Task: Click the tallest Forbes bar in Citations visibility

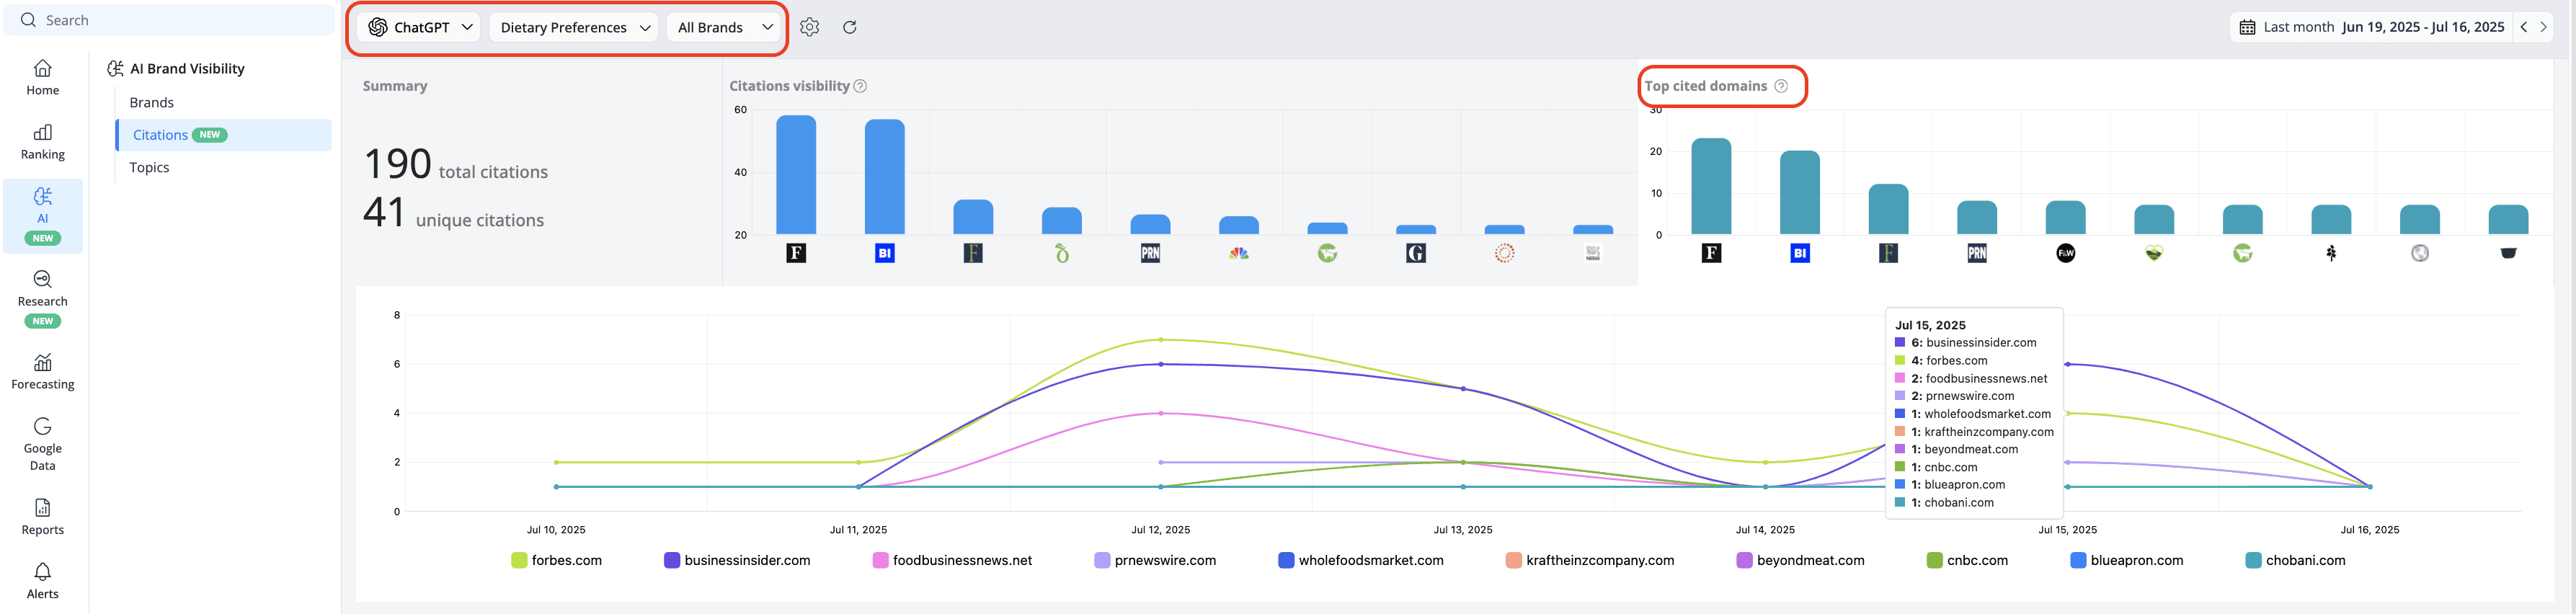Action: (x=796, y=175)
